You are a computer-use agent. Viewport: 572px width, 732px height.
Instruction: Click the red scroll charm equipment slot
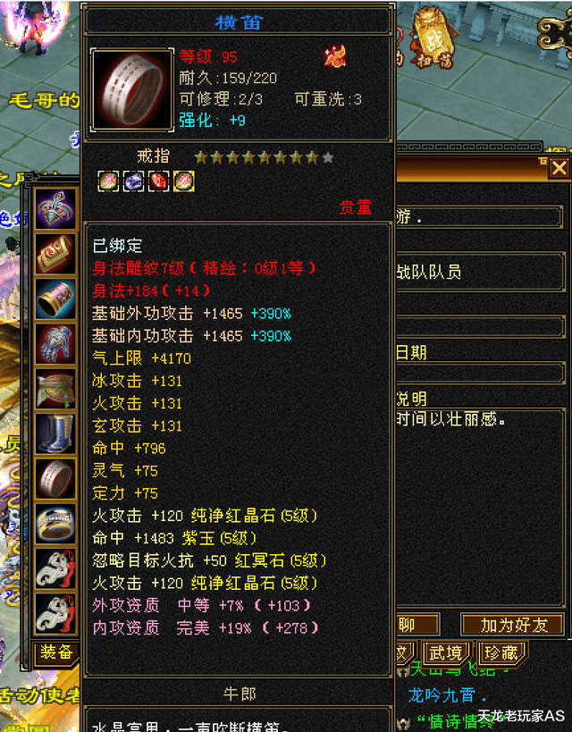click(x=55, y=254)
